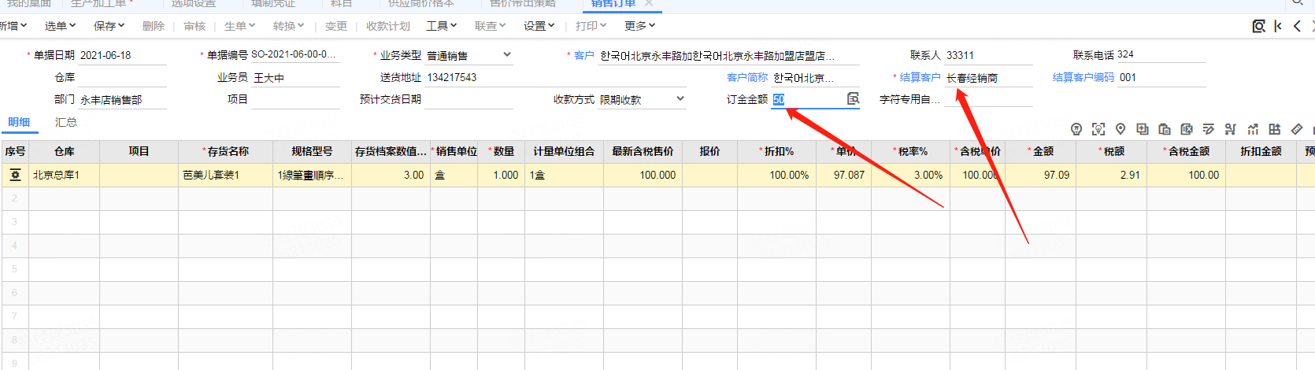Switch to the 明细 tab
Screen dimensions: 1315x370
pos(19,122)
